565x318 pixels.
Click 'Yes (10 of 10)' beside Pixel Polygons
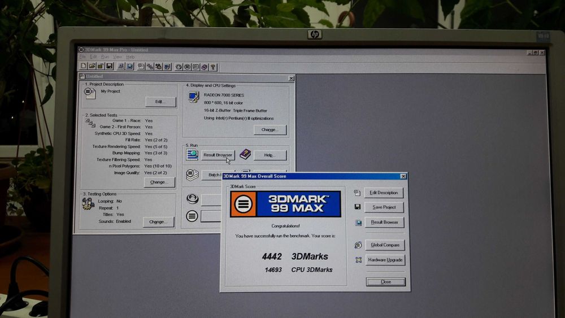[x=158, y=166]
